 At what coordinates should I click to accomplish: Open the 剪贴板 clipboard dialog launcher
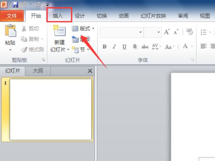[43, 60]
